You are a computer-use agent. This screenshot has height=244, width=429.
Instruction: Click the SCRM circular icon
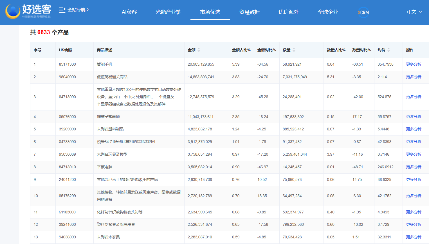coord(363,12)
